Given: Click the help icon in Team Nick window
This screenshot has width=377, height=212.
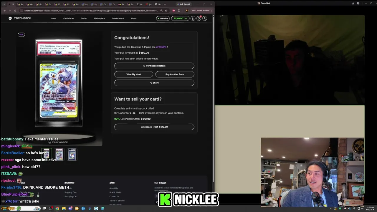Looking at the screenshot, I should point(358,3).
